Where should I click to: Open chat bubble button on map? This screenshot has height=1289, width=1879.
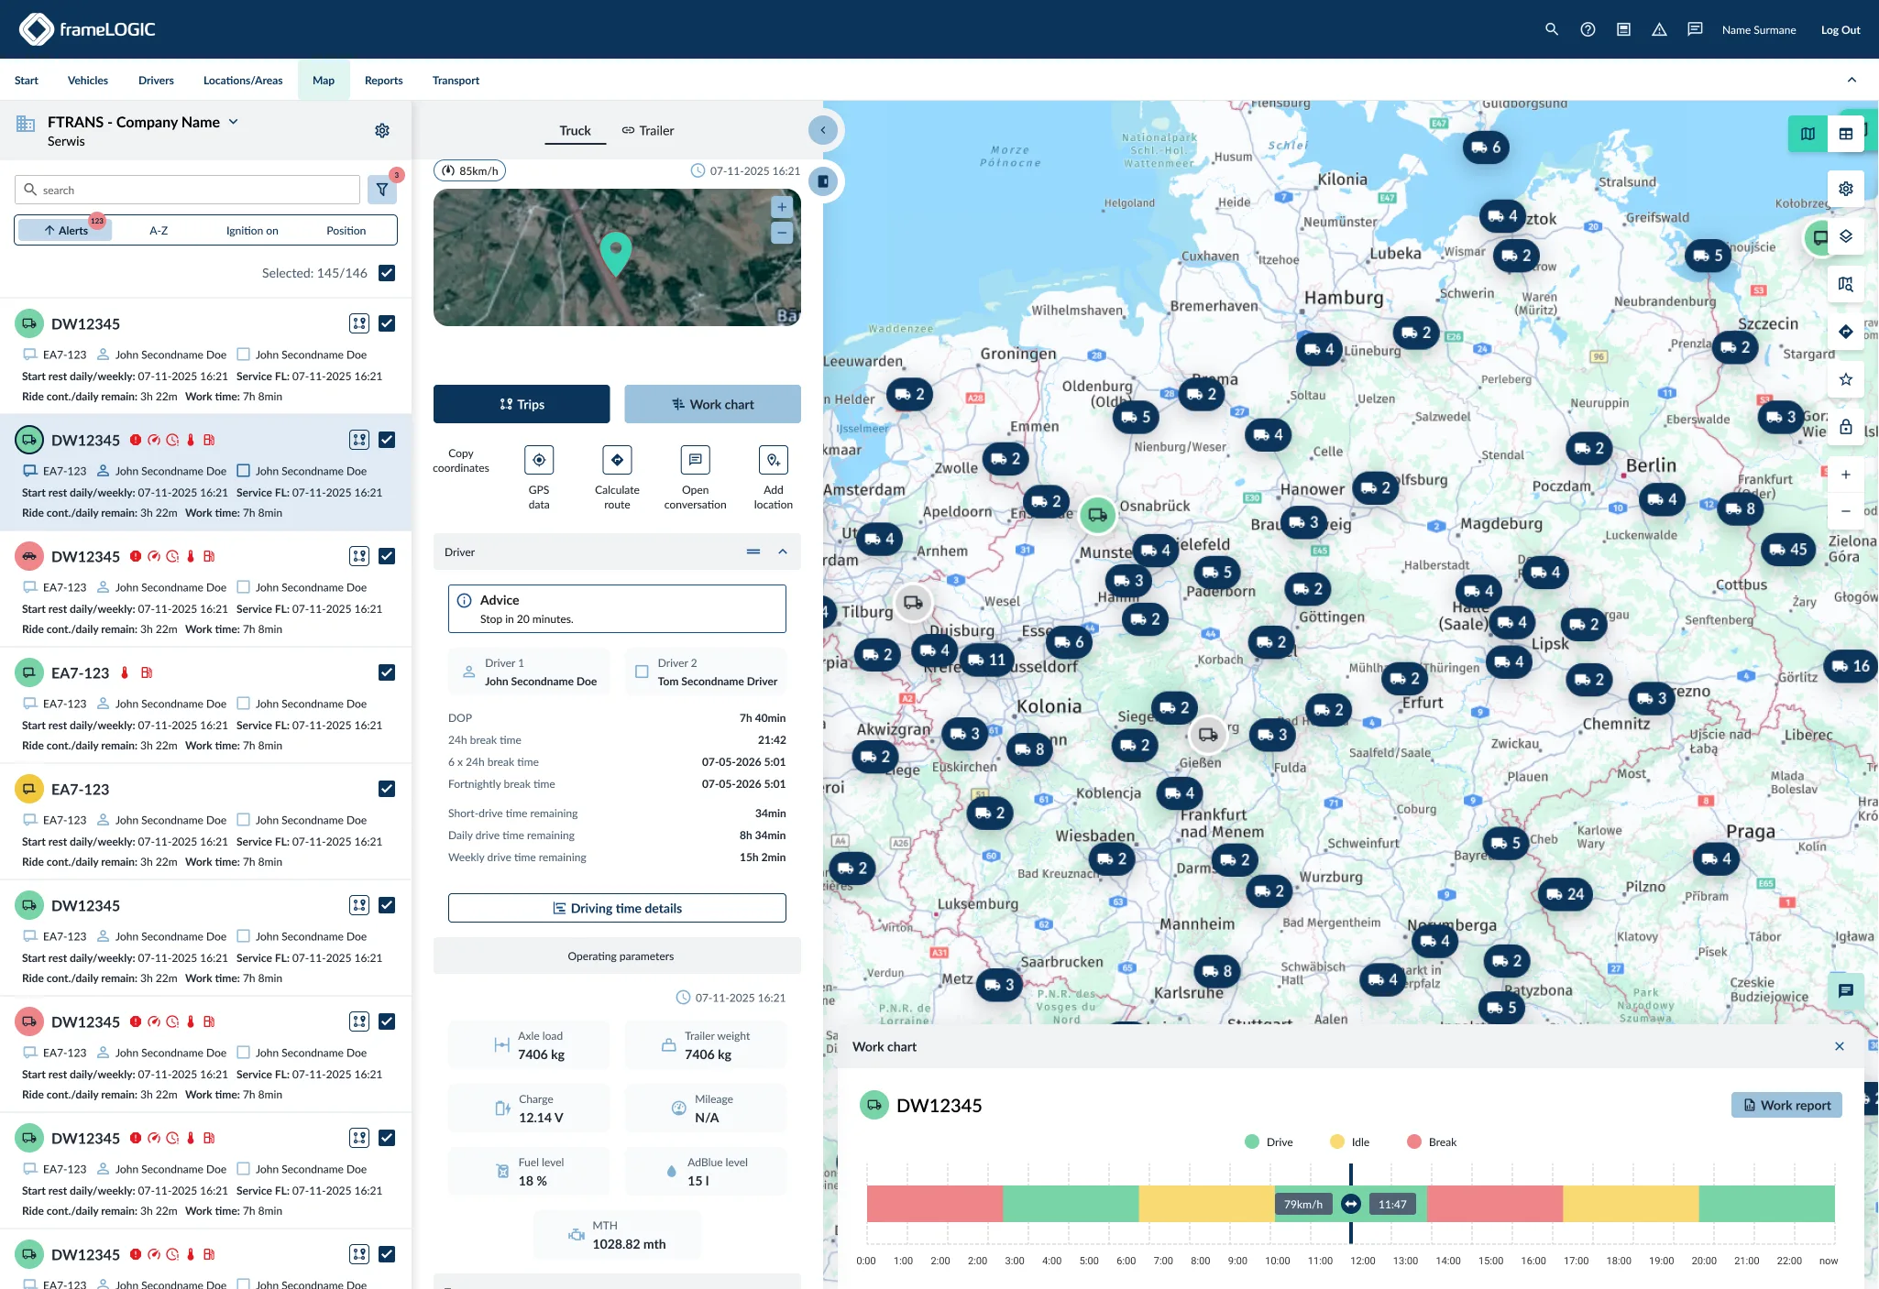1846,990
